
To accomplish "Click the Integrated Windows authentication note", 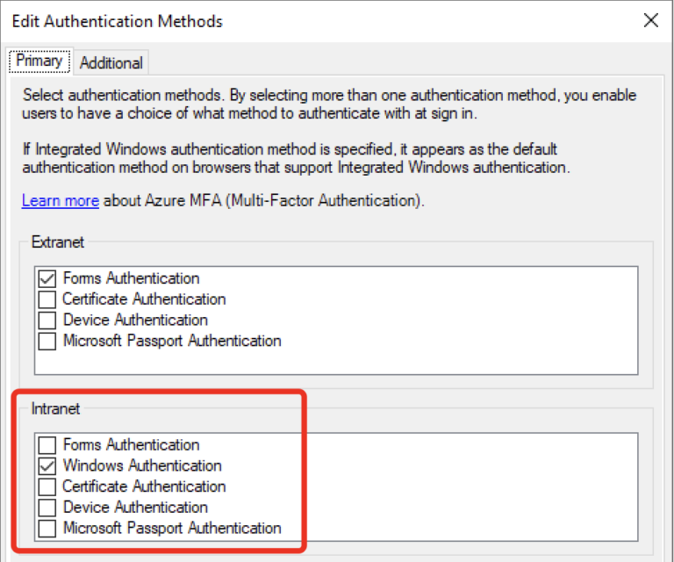I will [x=296, y=158].
